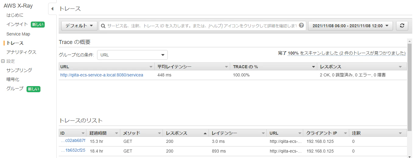Click the 448 ms average latency cell

pyautogui.click(x=164, y=75)
